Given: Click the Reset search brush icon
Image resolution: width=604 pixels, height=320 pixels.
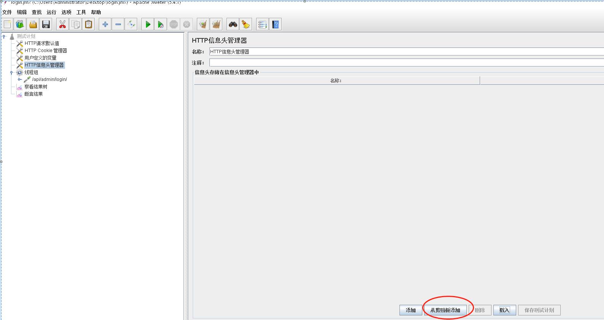Looking at the screenshot, I should (x=246, y=25).
